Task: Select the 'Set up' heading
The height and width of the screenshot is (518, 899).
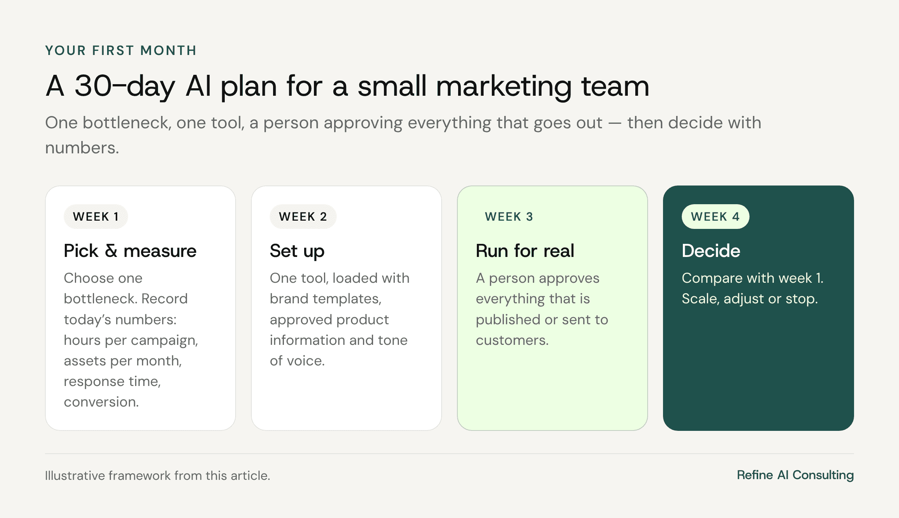Action: pos(297,251)
